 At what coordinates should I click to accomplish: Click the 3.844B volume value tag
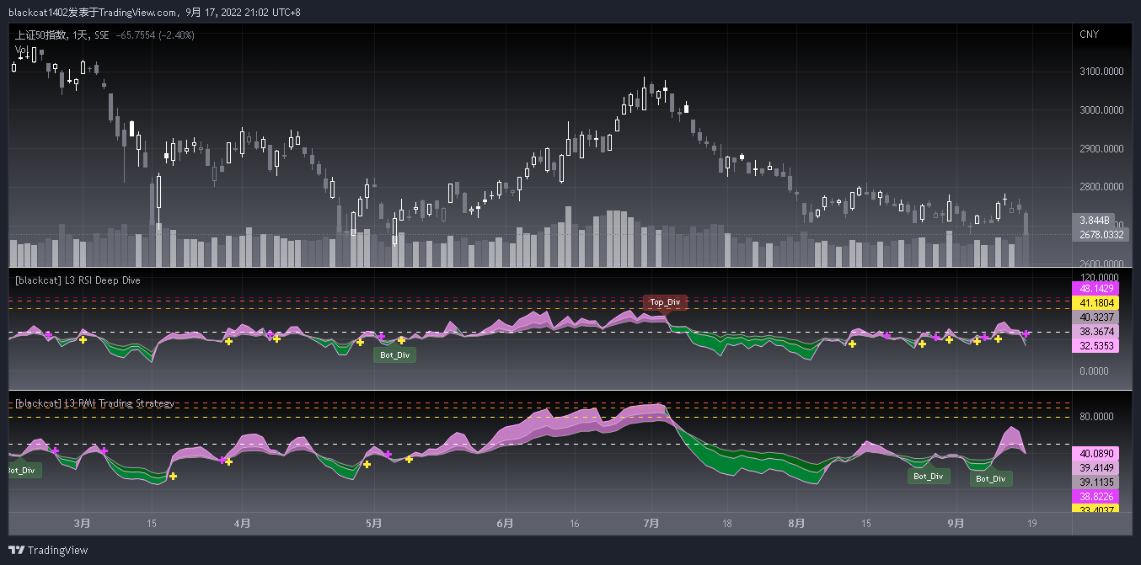tap(1094, 221)
